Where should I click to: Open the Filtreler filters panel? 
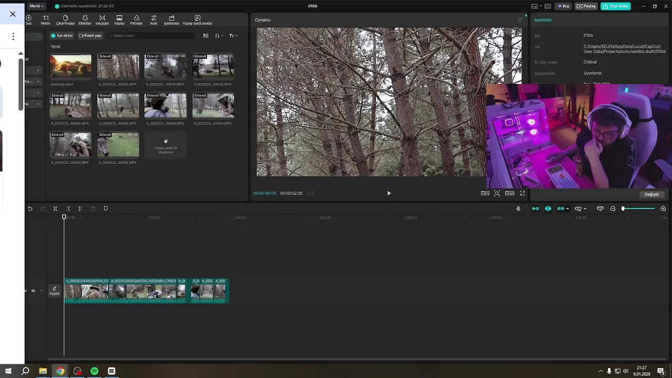pyautogui.click(x=136, y=20)
